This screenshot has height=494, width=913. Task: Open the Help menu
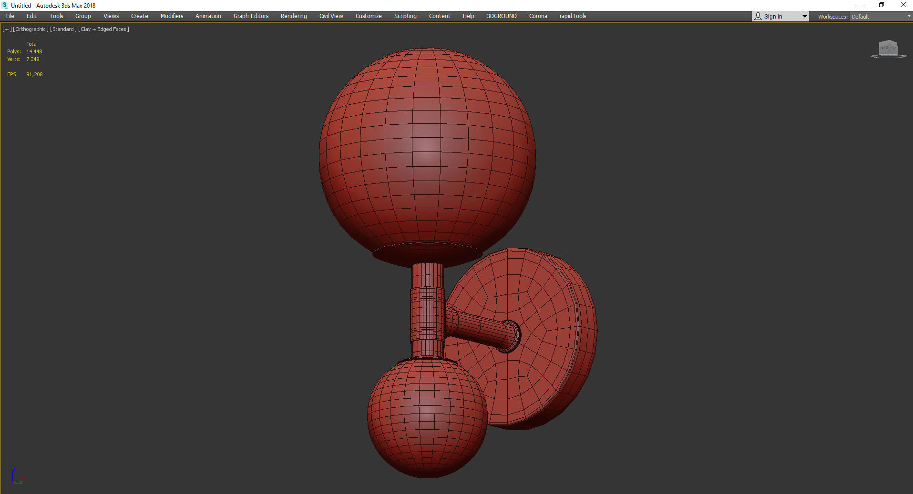click(469, 16)
